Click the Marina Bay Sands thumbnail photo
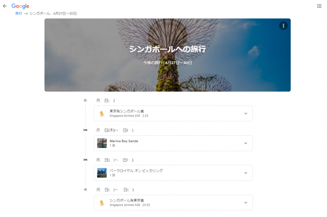Screen dimensions: 327x217 click(102, 143)
